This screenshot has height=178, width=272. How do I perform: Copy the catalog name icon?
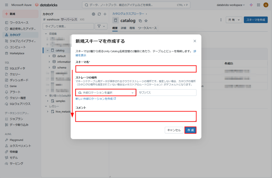pos(140,21)
